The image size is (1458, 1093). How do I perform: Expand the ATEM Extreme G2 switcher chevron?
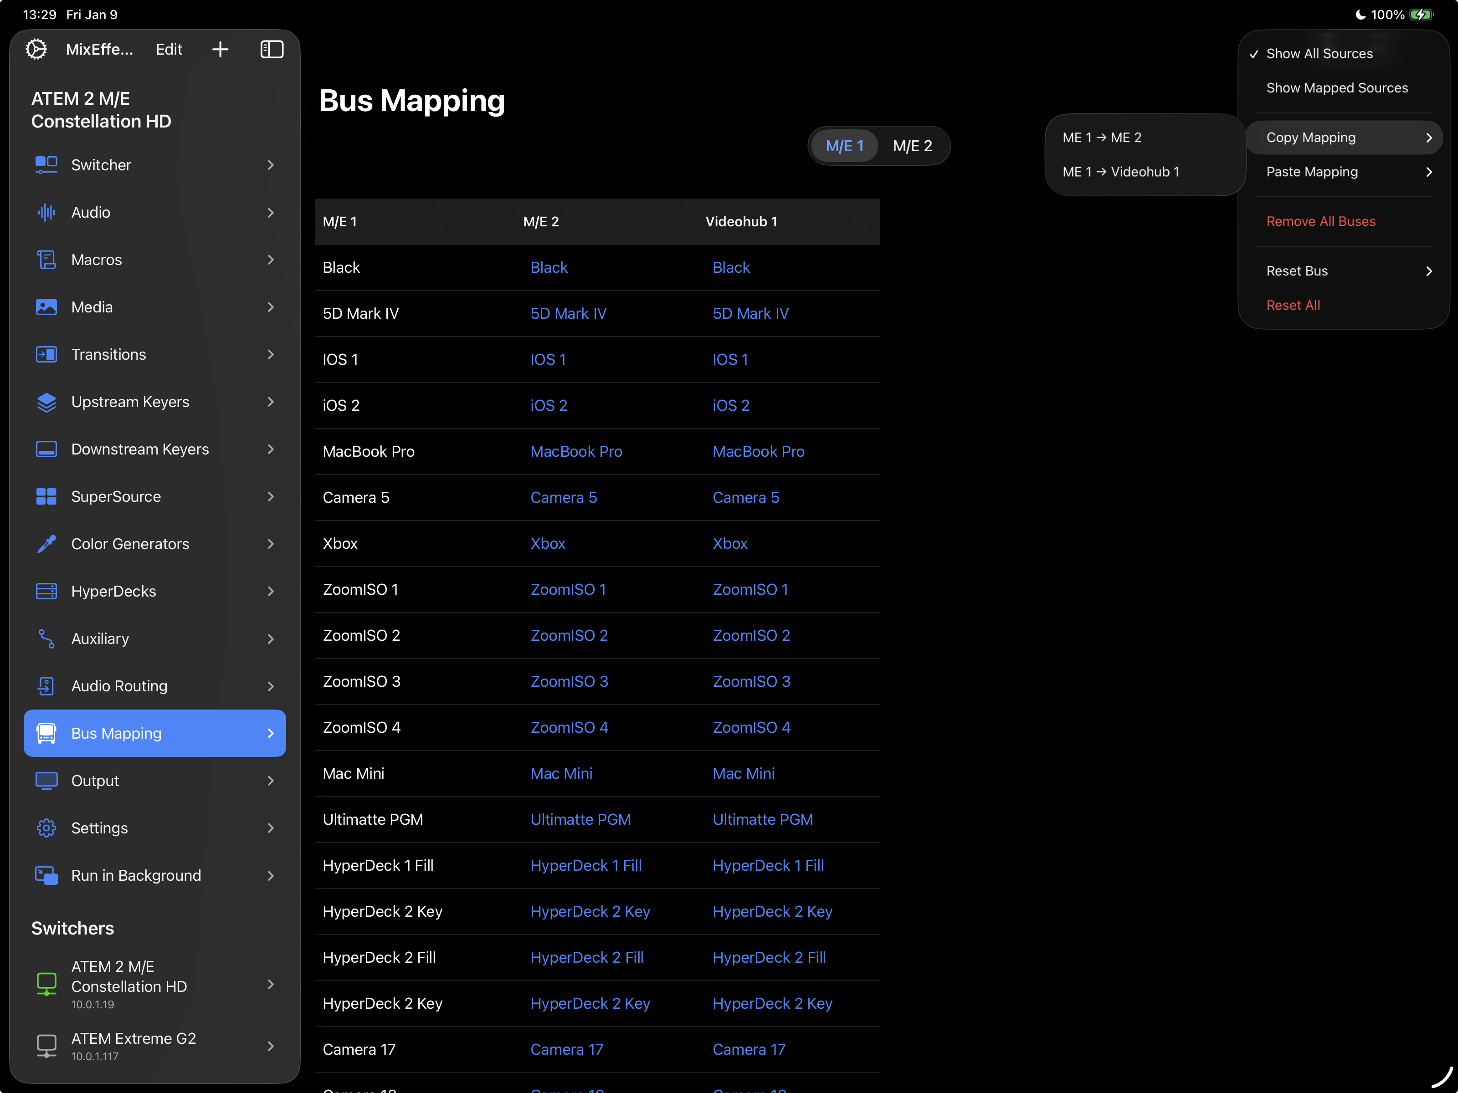tap(270, 1046)
